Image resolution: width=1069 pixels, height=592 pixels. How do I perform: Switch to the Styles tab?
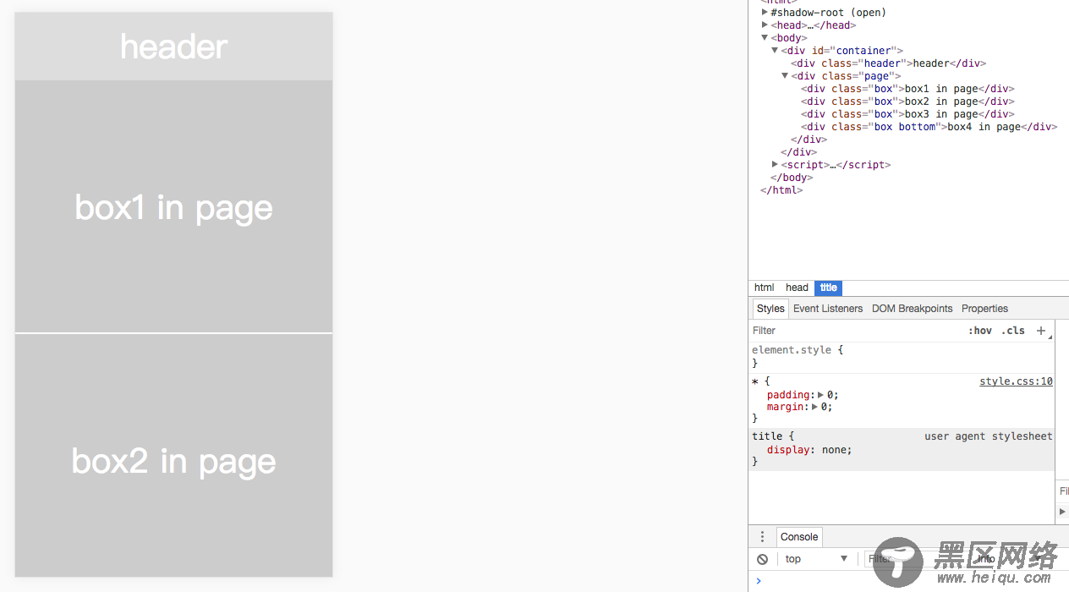(x=770, y=309)
